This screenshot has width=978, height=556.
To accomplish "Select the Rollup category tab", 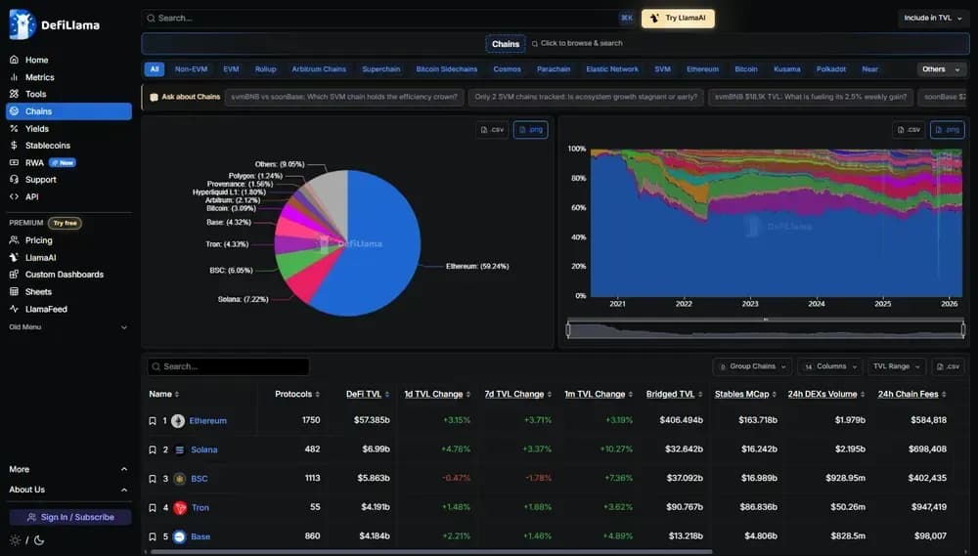I will [x=265, y=69].
